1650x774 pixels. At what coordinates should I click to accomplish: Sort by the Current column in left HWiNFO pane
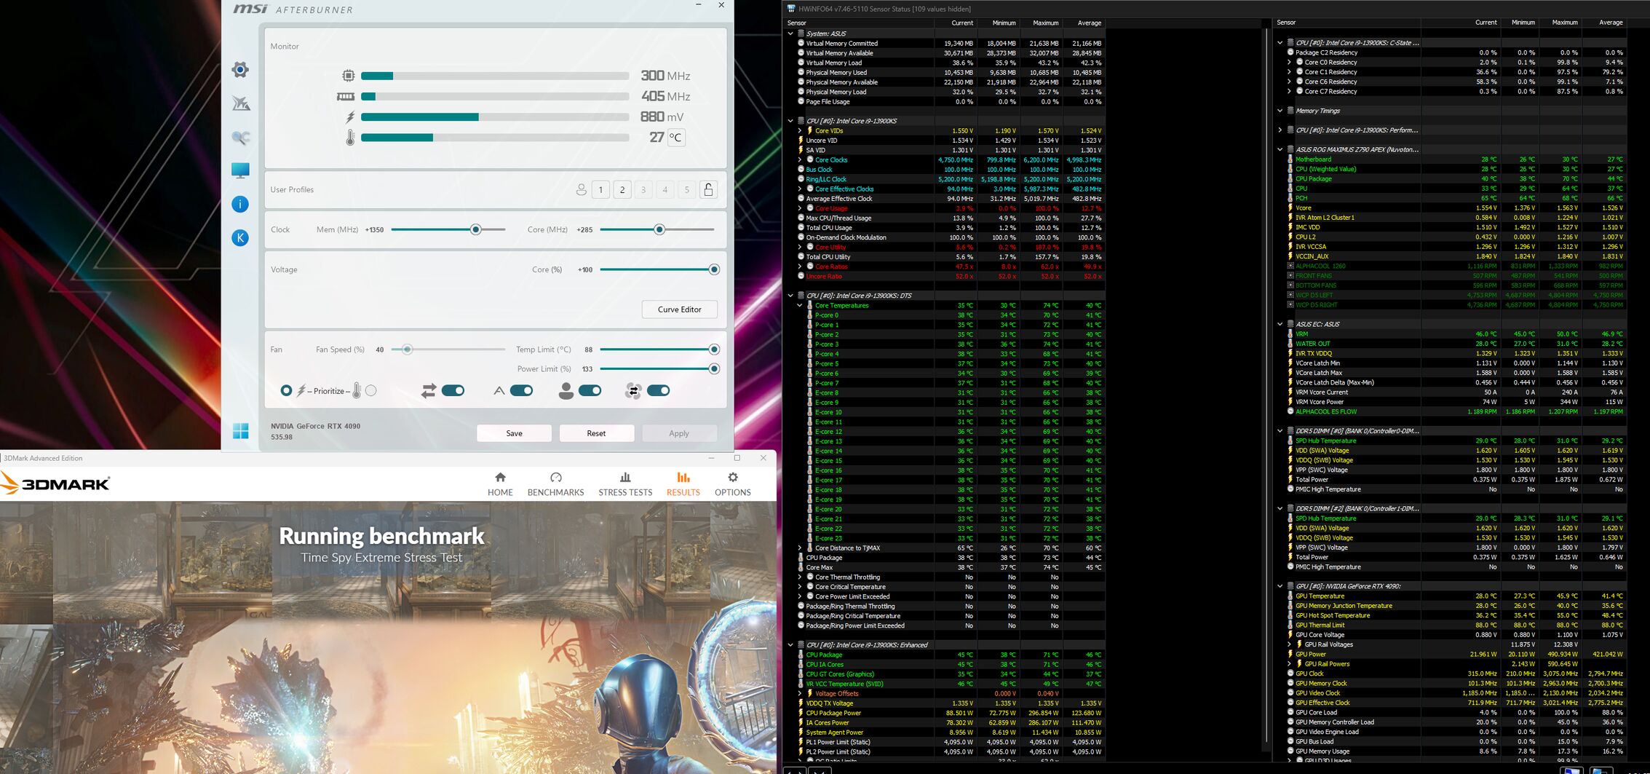click(954, 23)
